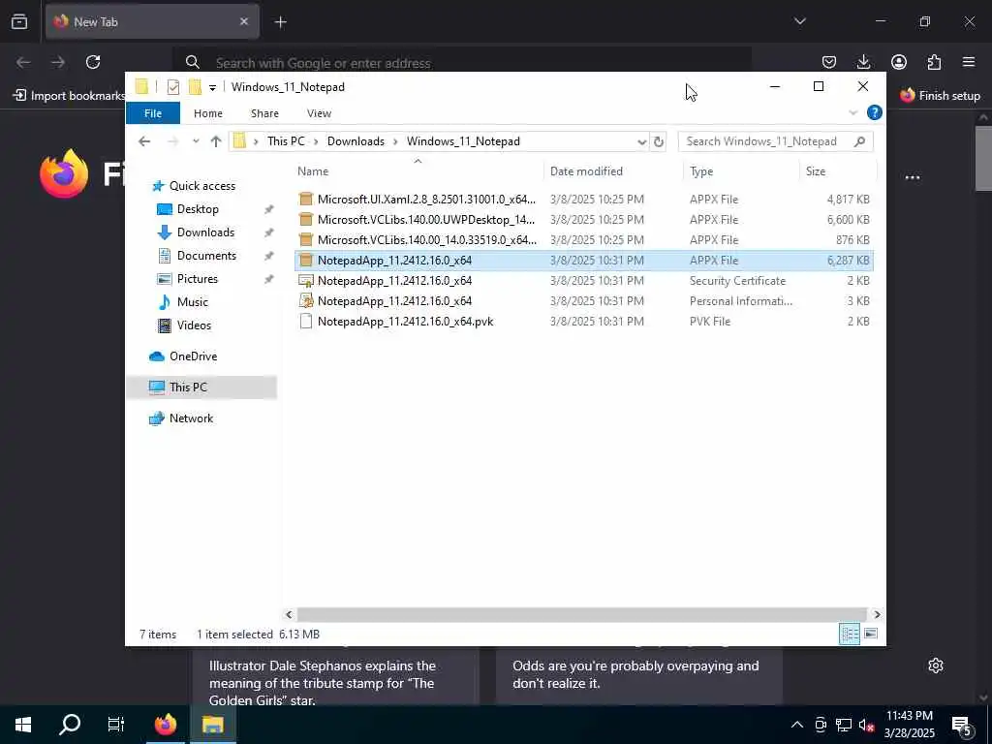Click Downloads in the address breadcrumb

[x=356, y=141]
